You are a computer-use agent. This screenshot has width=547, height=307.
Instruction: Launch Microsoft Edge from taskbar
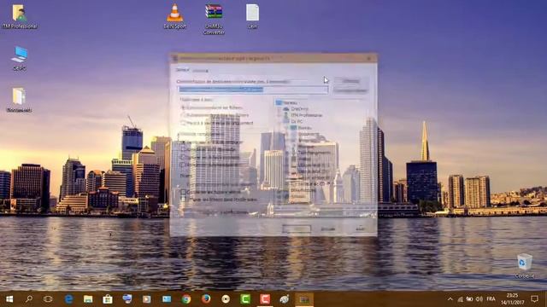pos(68,299)
